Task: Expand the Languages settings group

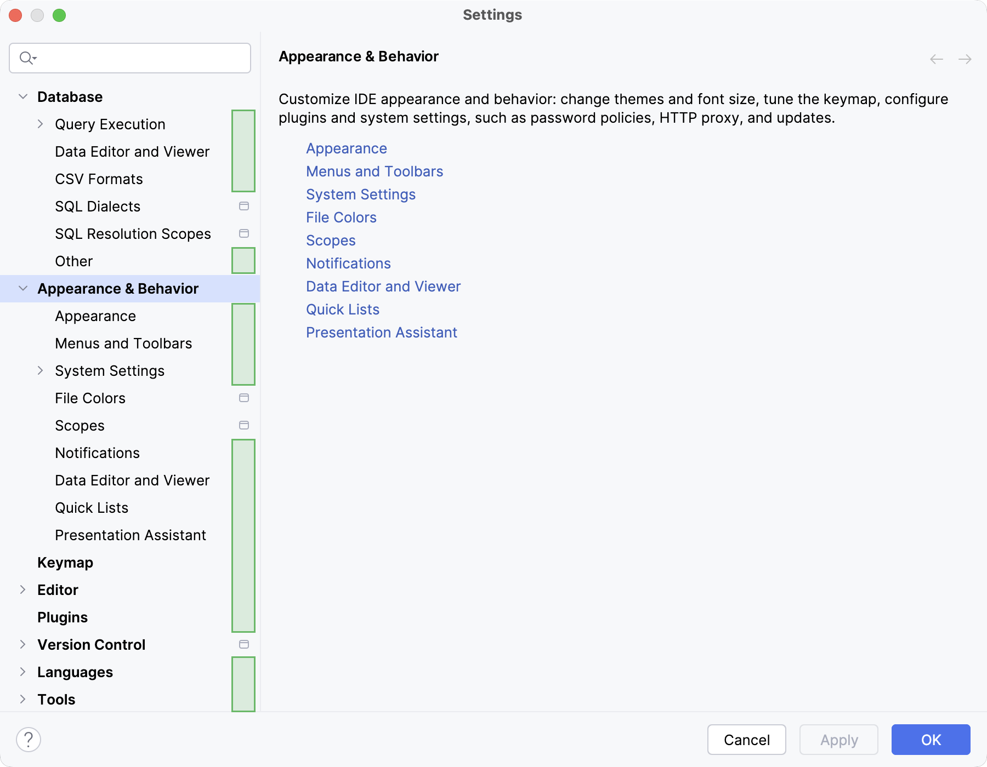Action: pyautogui.click(x=23, y=672)
